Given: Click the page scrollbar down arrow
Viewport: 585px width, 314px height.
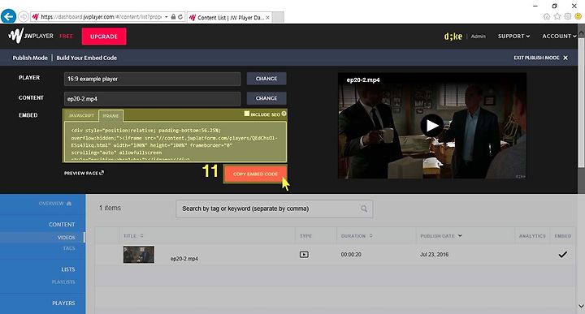Looking at the screenshot, I should click(581, 306).
